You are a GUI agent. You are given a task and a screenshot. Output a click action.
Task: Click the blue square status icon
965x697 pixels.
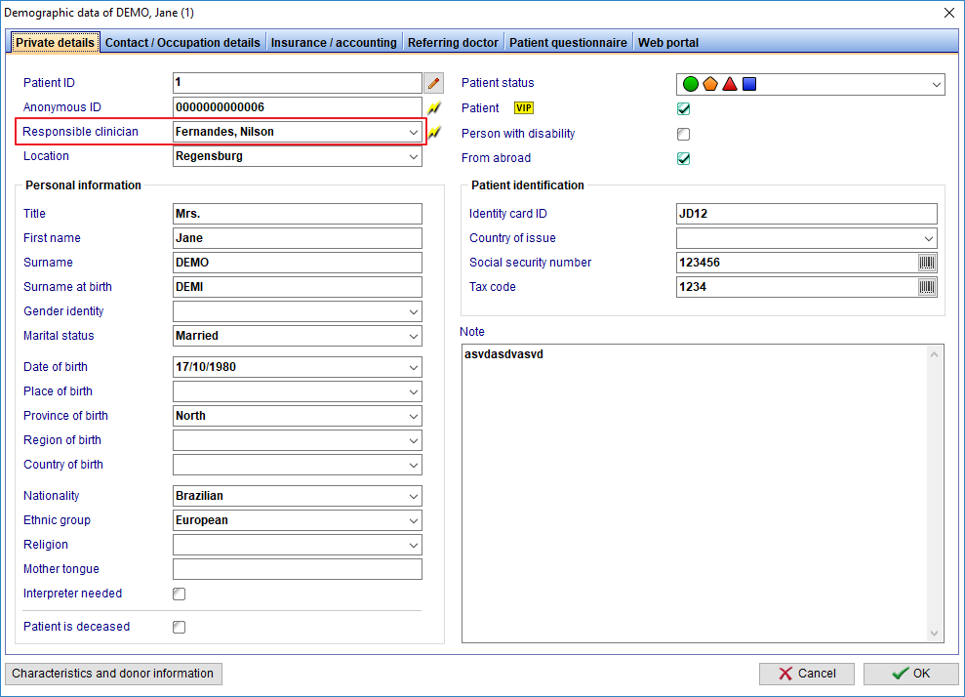click(749, 84)
